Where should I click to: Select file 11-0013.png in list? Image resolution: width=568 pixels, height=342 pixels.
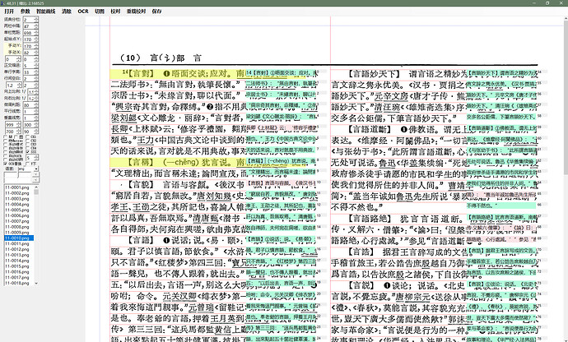click(17, 255)
